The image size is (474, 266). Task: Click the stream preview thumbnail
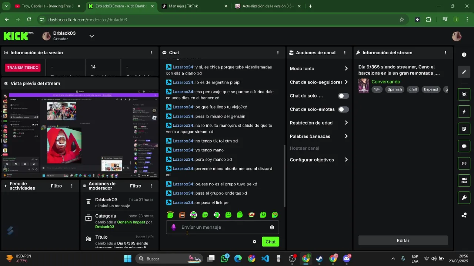click(80, 134)
